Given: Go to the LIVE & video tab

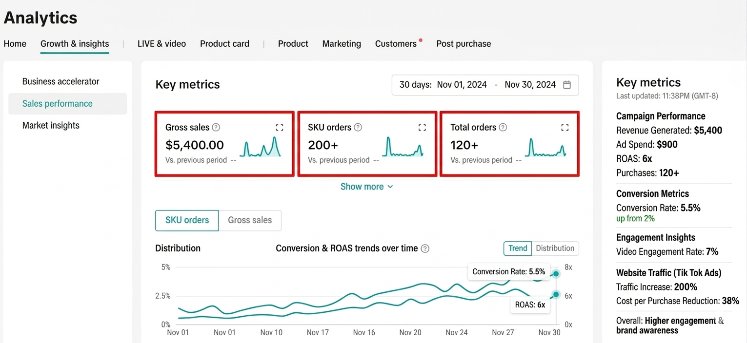Looking at the screenshot, I should coord(162,44).
